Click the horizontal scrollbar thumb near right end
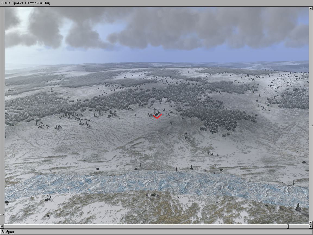 [x=288, y=226]
